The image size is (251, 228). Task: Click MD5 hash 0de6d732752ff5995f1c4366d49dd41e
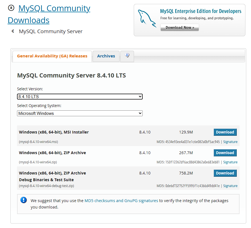coord(192,186)
